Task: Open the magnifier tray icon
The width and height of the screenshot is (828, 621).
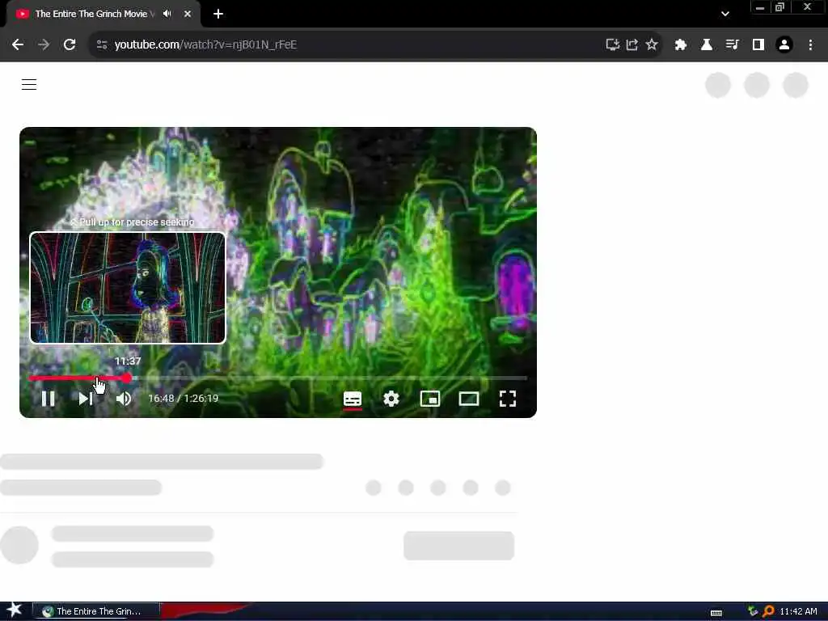Action: [768, 611]
